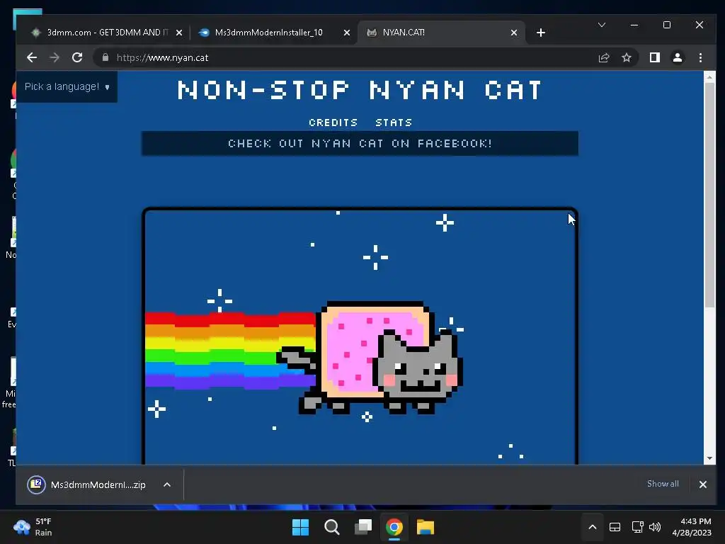
Task: Open Chrome side panel
Action: [x=654, y=57]
